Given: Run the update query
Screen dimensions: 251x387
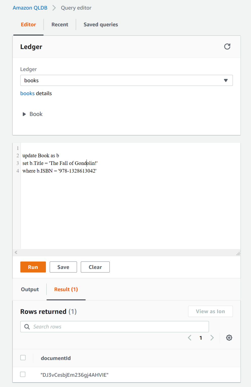Looking at the screenshot, I should point(33,267).
